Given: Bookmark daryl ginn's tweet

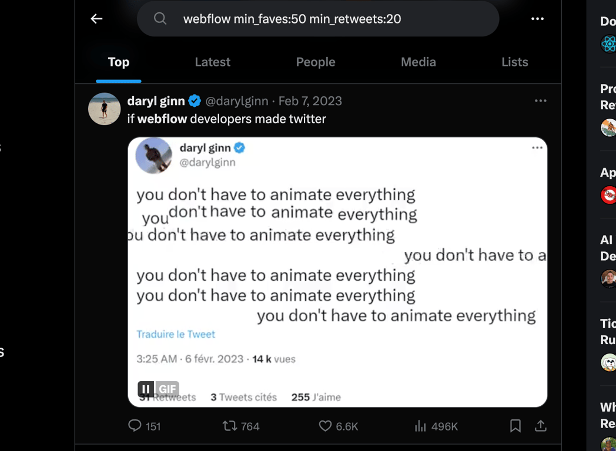Looking at the screenshot, I should (x=515, y=426).
